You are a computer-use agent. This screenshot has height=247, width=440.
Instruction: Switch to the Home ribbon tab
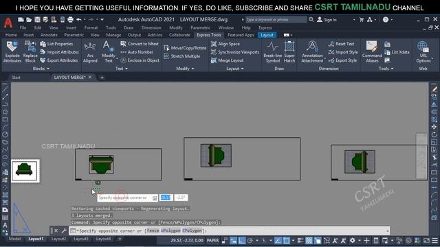pyautogui.click(x=11, y=35)
